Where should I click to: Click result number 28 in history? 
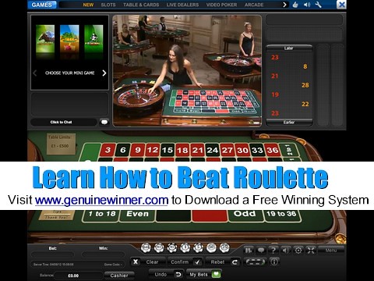pyautogui.click(x=305, y=85)
